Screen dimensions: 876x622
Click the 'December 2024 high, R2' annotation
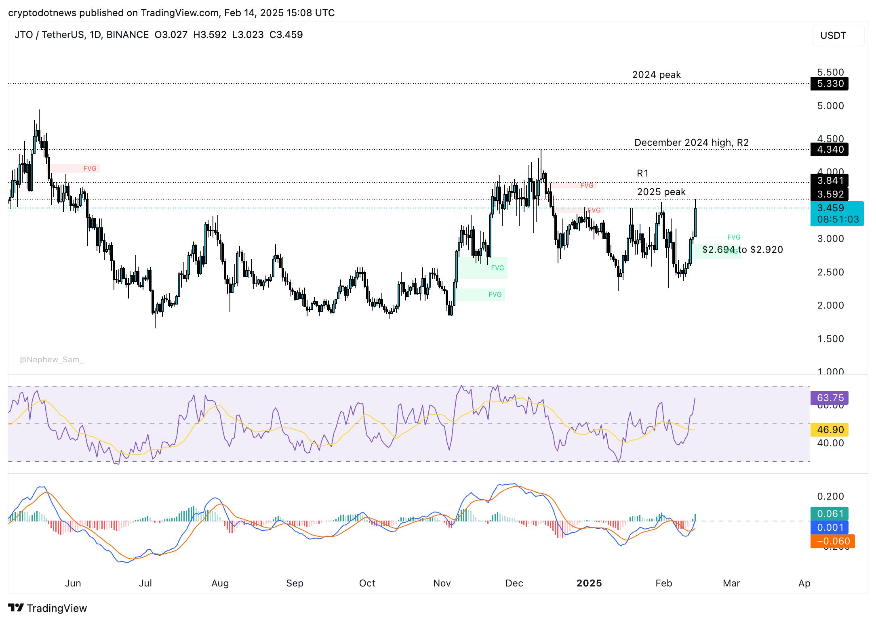tap(691, 143)
